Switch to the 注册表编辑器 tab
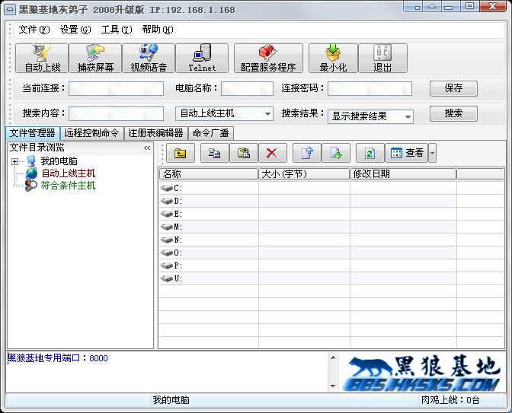Viewport: 512px width, 413px height. point(155,133)
